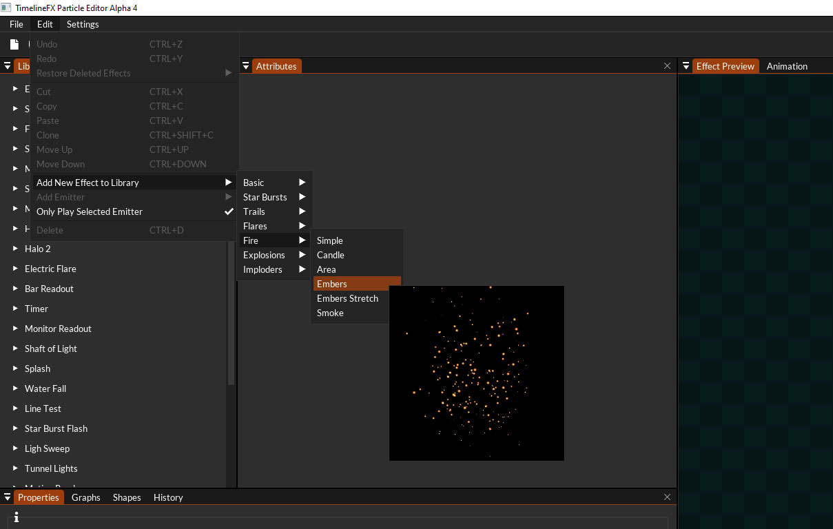This screenshot has width=833, height=529.
Task: Click the Embers effect preview thumbnail
Action: (x=477, y=373)
